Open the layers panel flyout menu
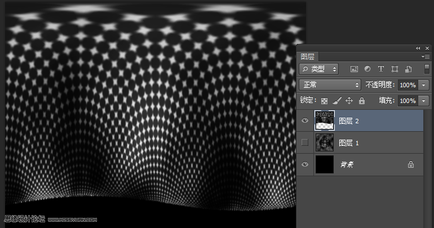This screenshot has width=434, height=228. (x=426, y=57)
